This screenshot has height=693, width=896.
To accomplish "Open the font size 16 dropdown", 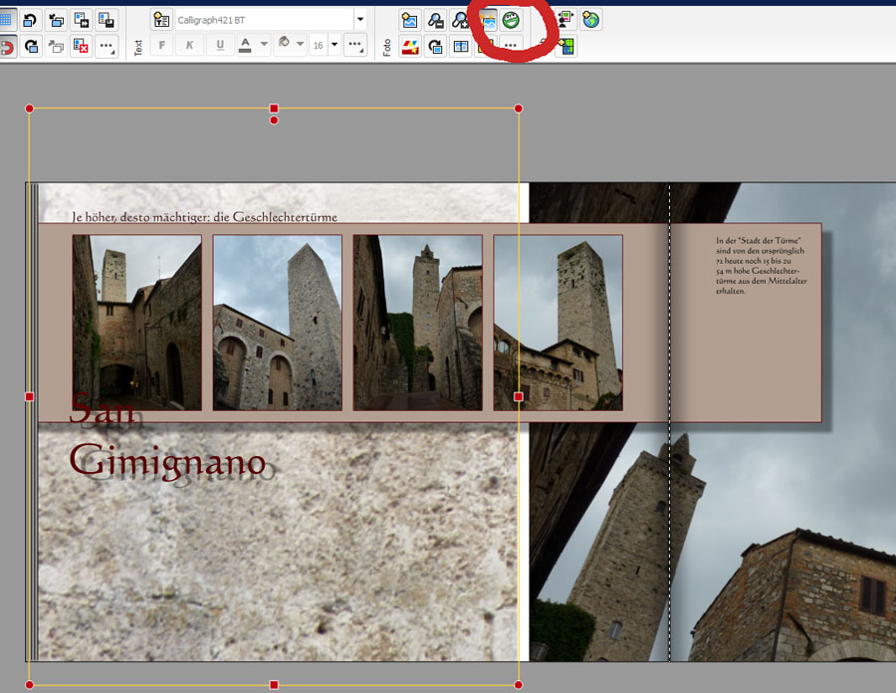I will click(334, 46).
